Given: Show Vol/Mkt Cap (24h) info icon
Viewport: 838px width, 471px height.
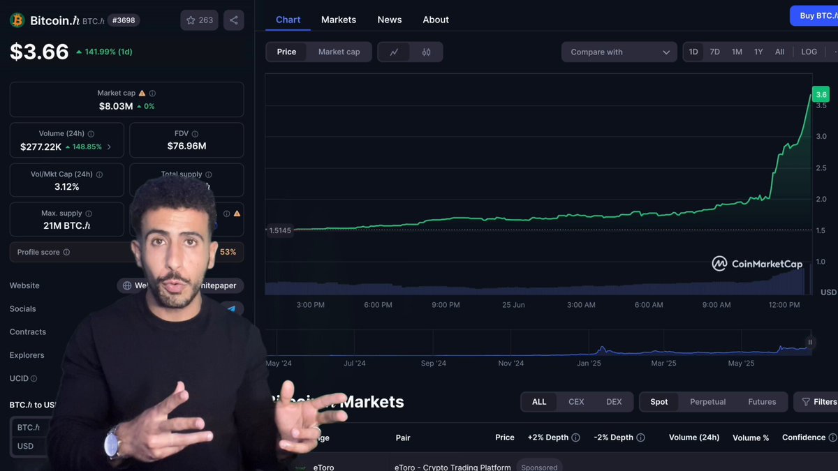Looking at the screenshot, I should 99,174.
